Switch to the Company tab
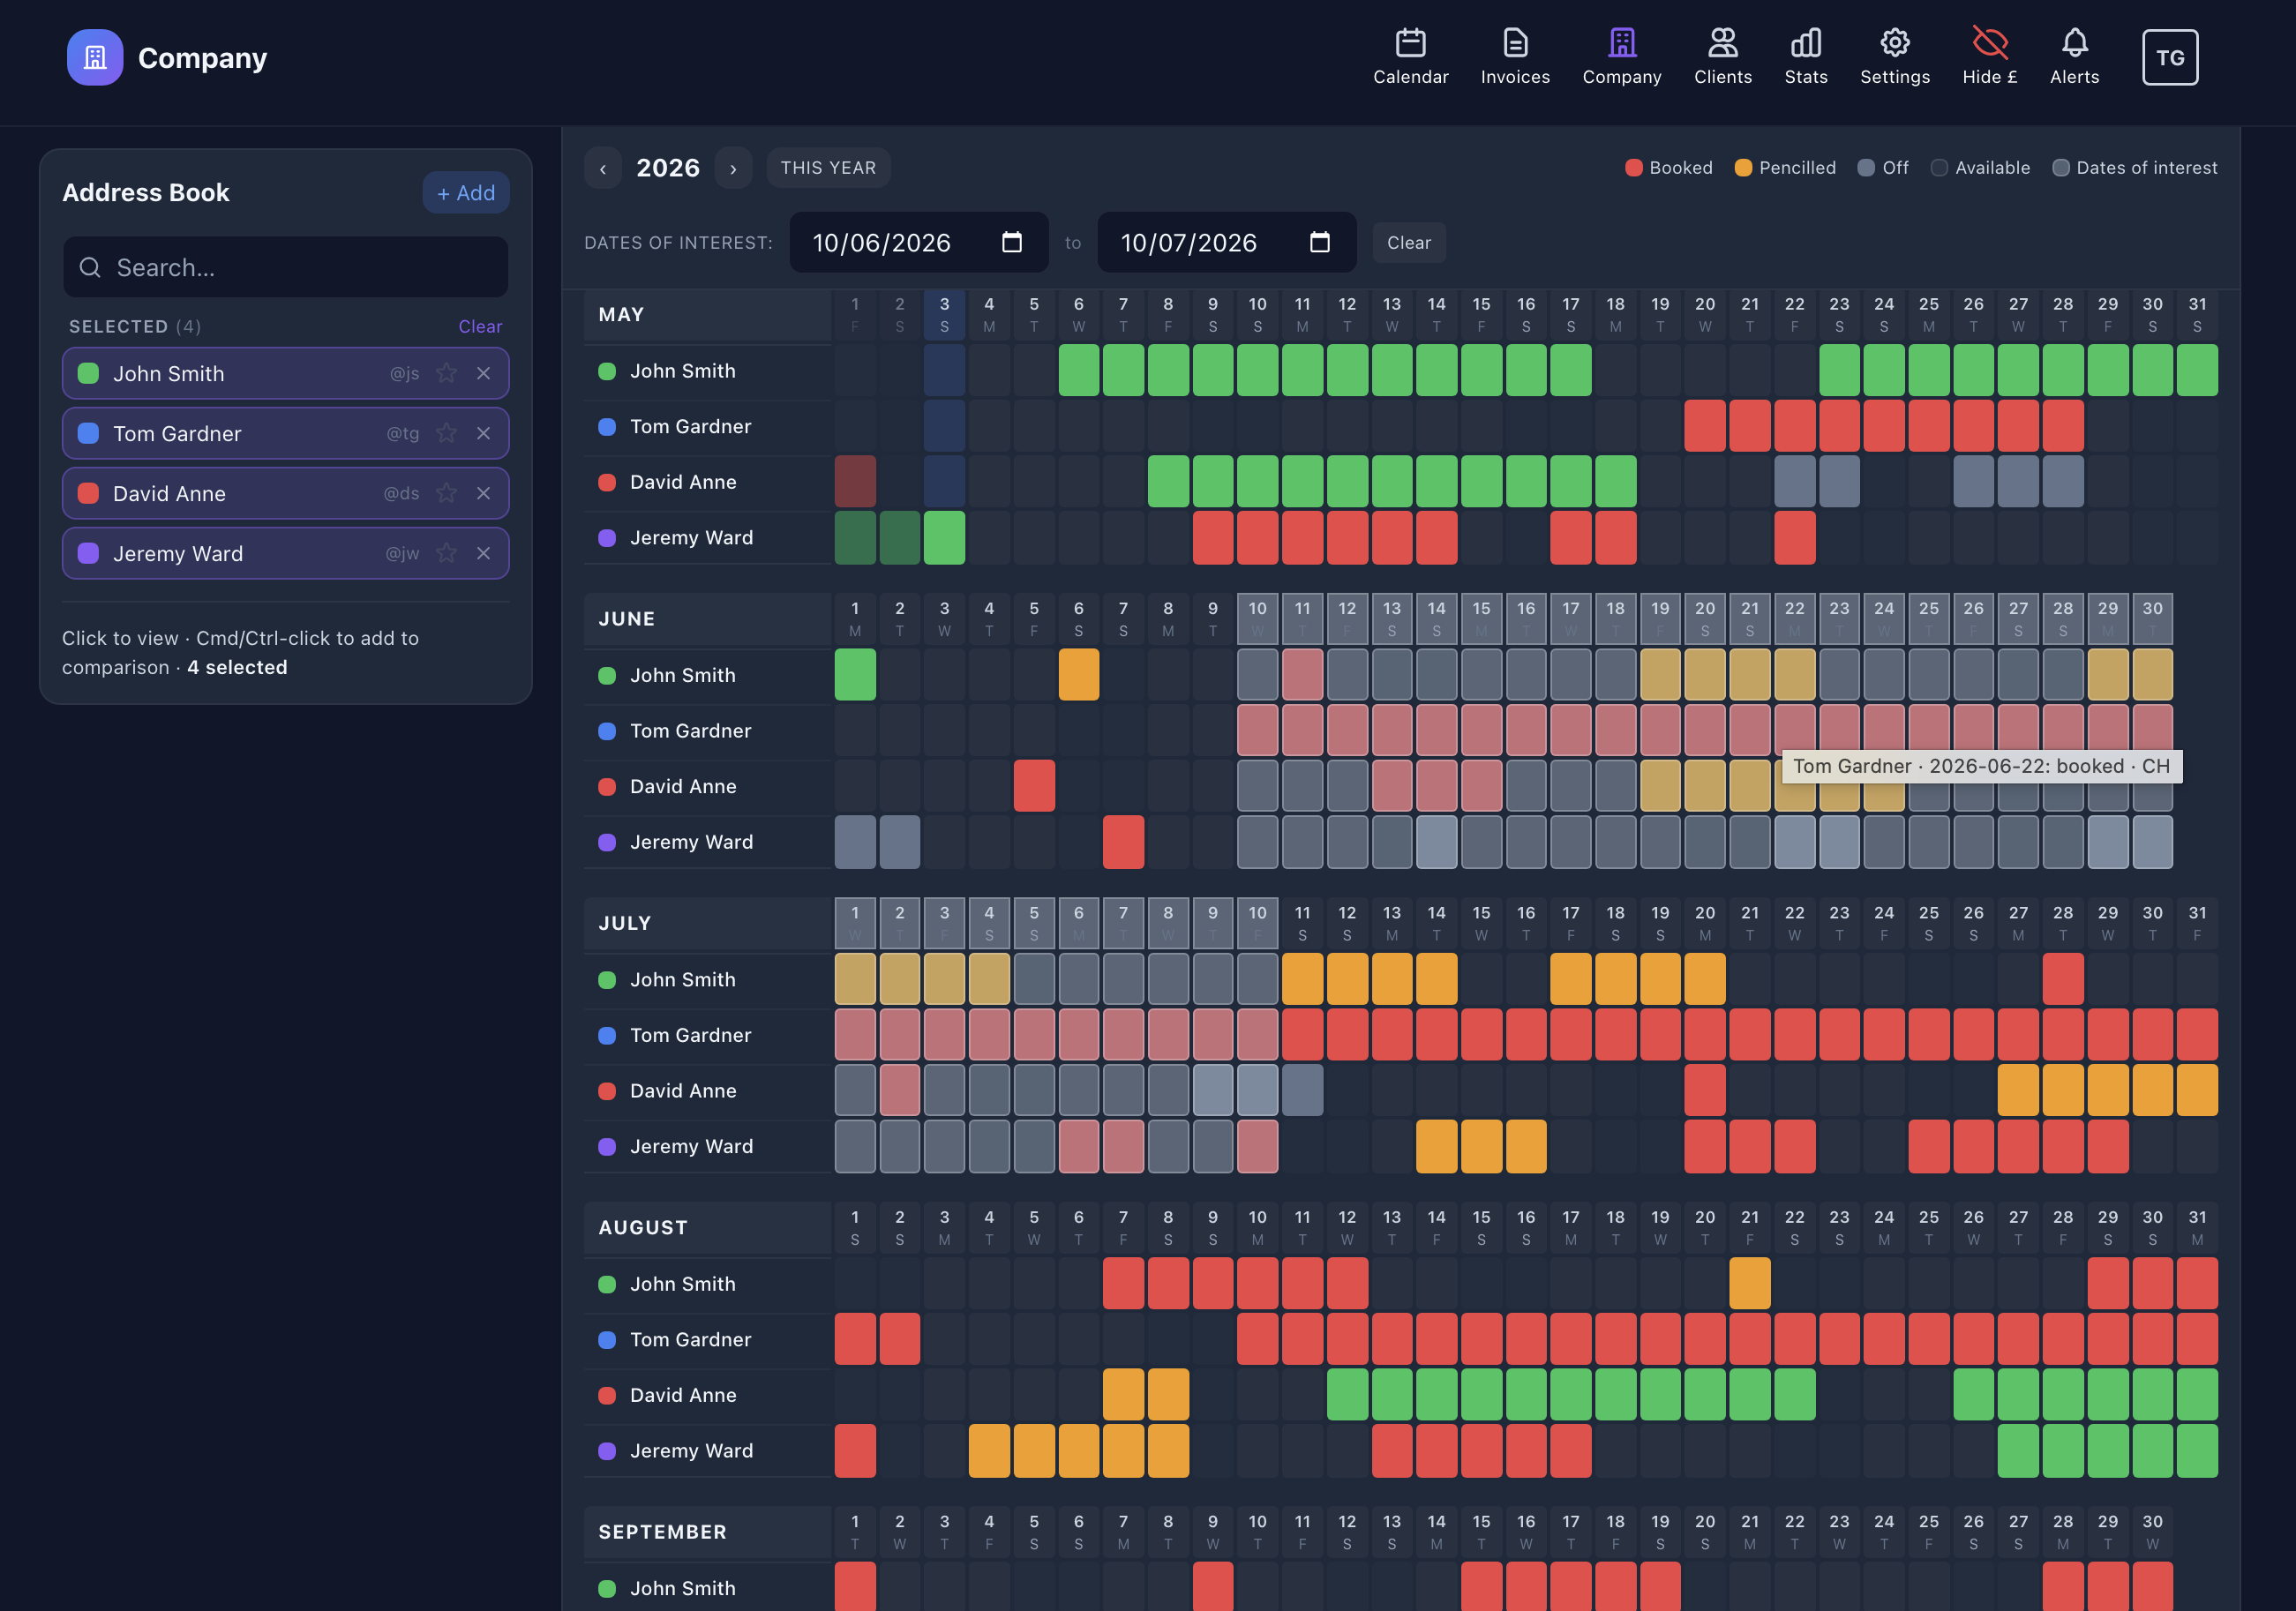Image resolution: width=2296 pixels, height=1611 pixels. 1621,57
